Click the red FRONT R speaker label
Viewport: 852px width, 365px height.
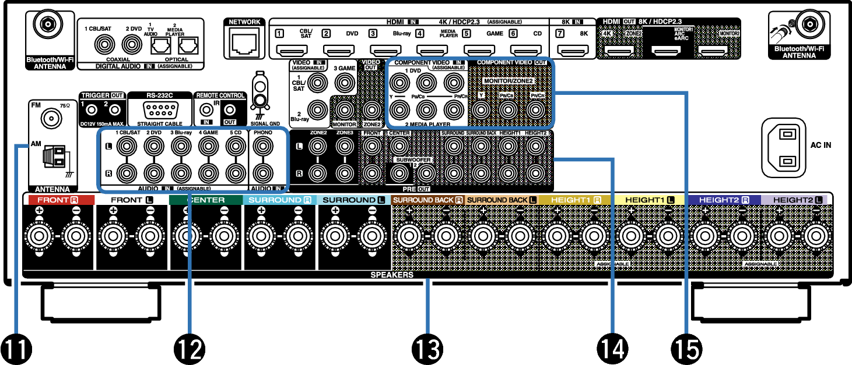58,200
